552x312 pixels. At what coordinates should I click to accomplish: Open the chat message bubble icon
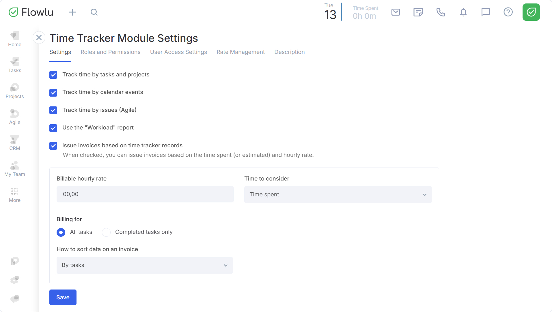click(486, 12)
